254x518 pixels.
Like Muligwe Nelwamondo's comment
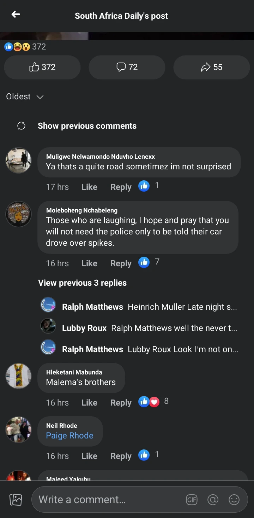pyautogui.click(x=89, y=187)
